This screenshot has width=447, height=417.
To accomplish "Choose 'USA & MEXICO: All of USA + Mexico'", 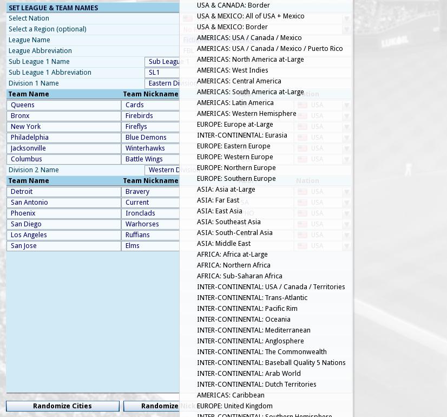I will (251, 16).
